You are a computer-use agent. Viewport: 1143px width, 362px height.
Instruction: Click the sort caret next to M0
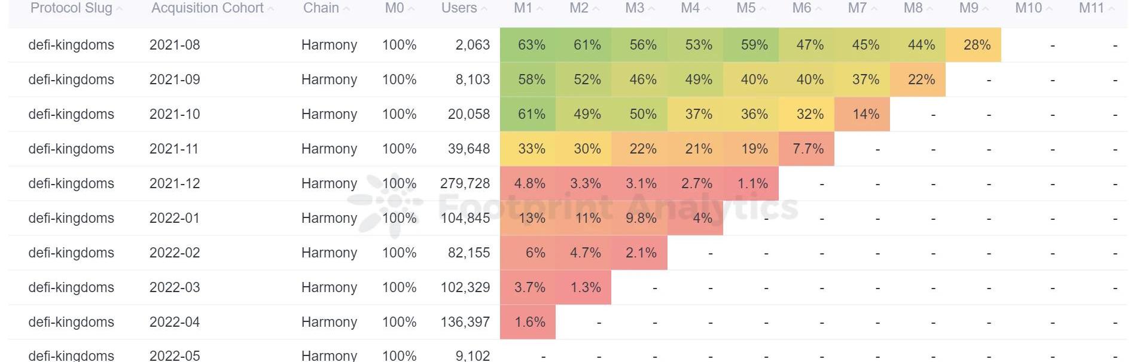pyautogui.click(x=412, y=9)
